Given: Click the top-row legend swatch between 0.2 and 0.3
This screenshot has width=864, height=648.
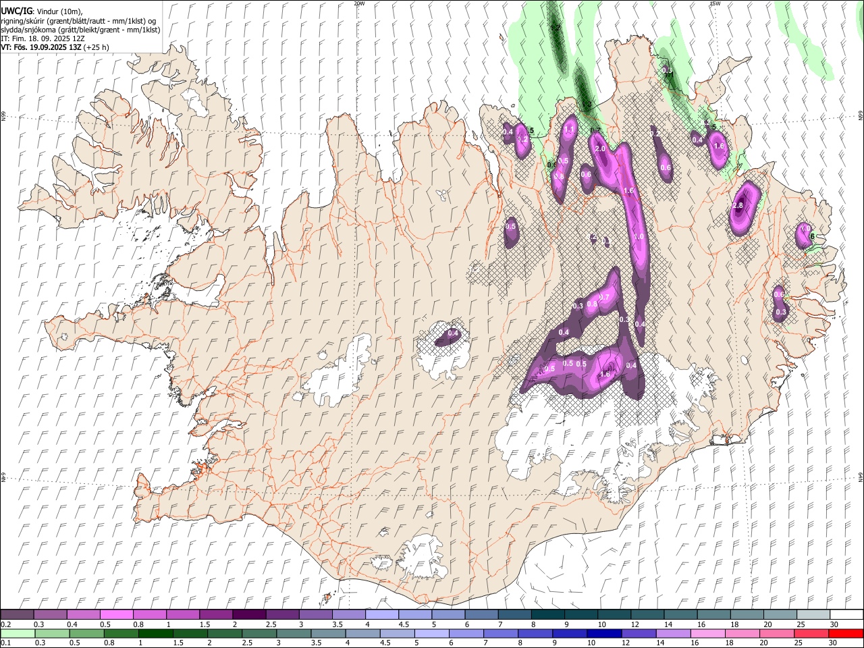Looking at the screenshot, I should [18, 615].
